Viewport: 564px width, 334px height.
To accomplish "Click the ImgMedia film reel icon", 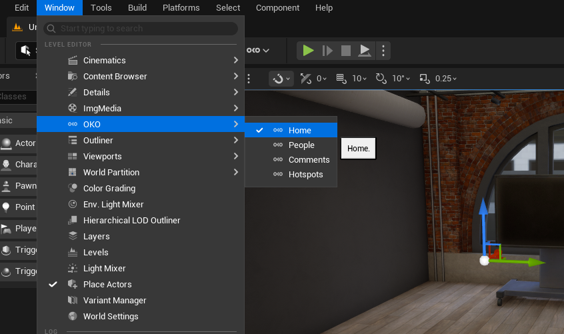I will 73,108.
